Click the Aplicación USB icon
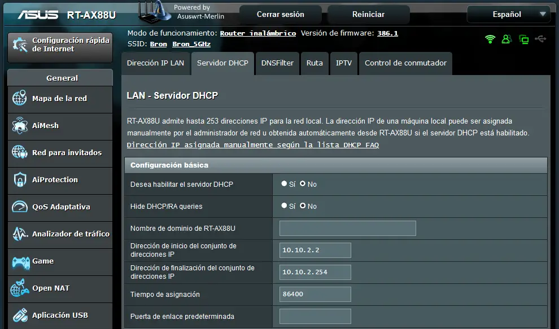The height and width of the screenshot is (329, 559). tap(20, 315)
